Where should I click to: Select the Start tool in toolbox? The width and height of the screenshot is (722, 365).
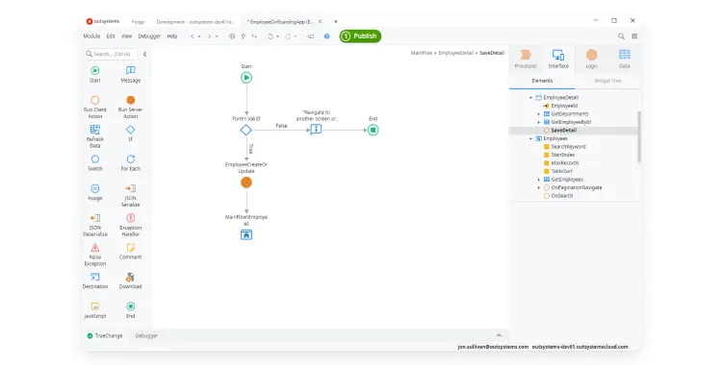coord(95,75)
